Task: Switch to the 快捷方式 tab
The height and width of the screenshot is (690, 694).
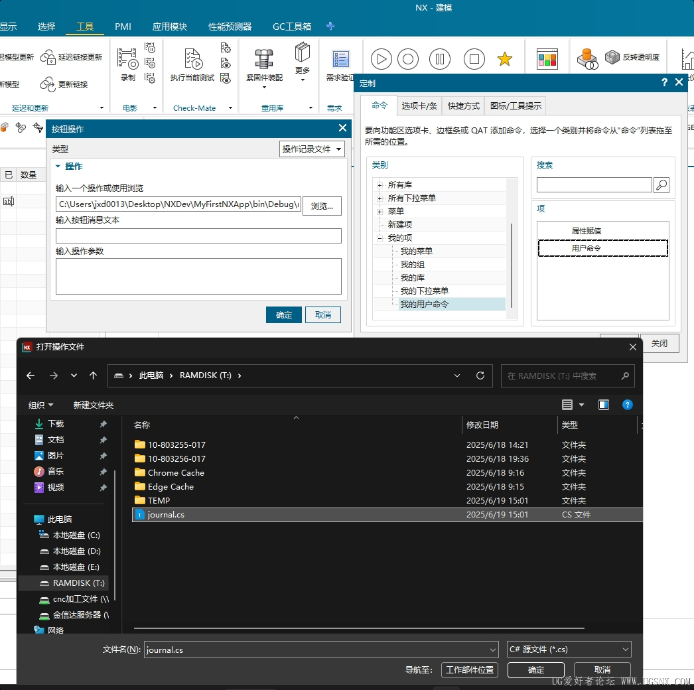Action: (463, 105)
